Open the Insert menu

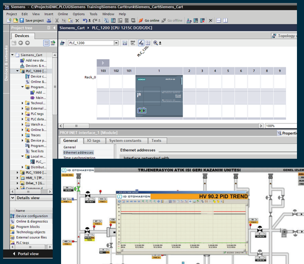tap(49, 14)
